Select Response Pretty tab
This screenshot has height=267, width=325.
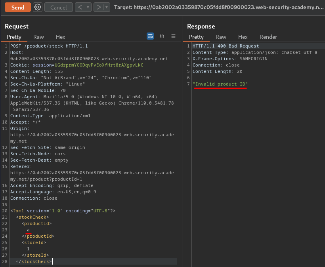[x=196, y=37]
